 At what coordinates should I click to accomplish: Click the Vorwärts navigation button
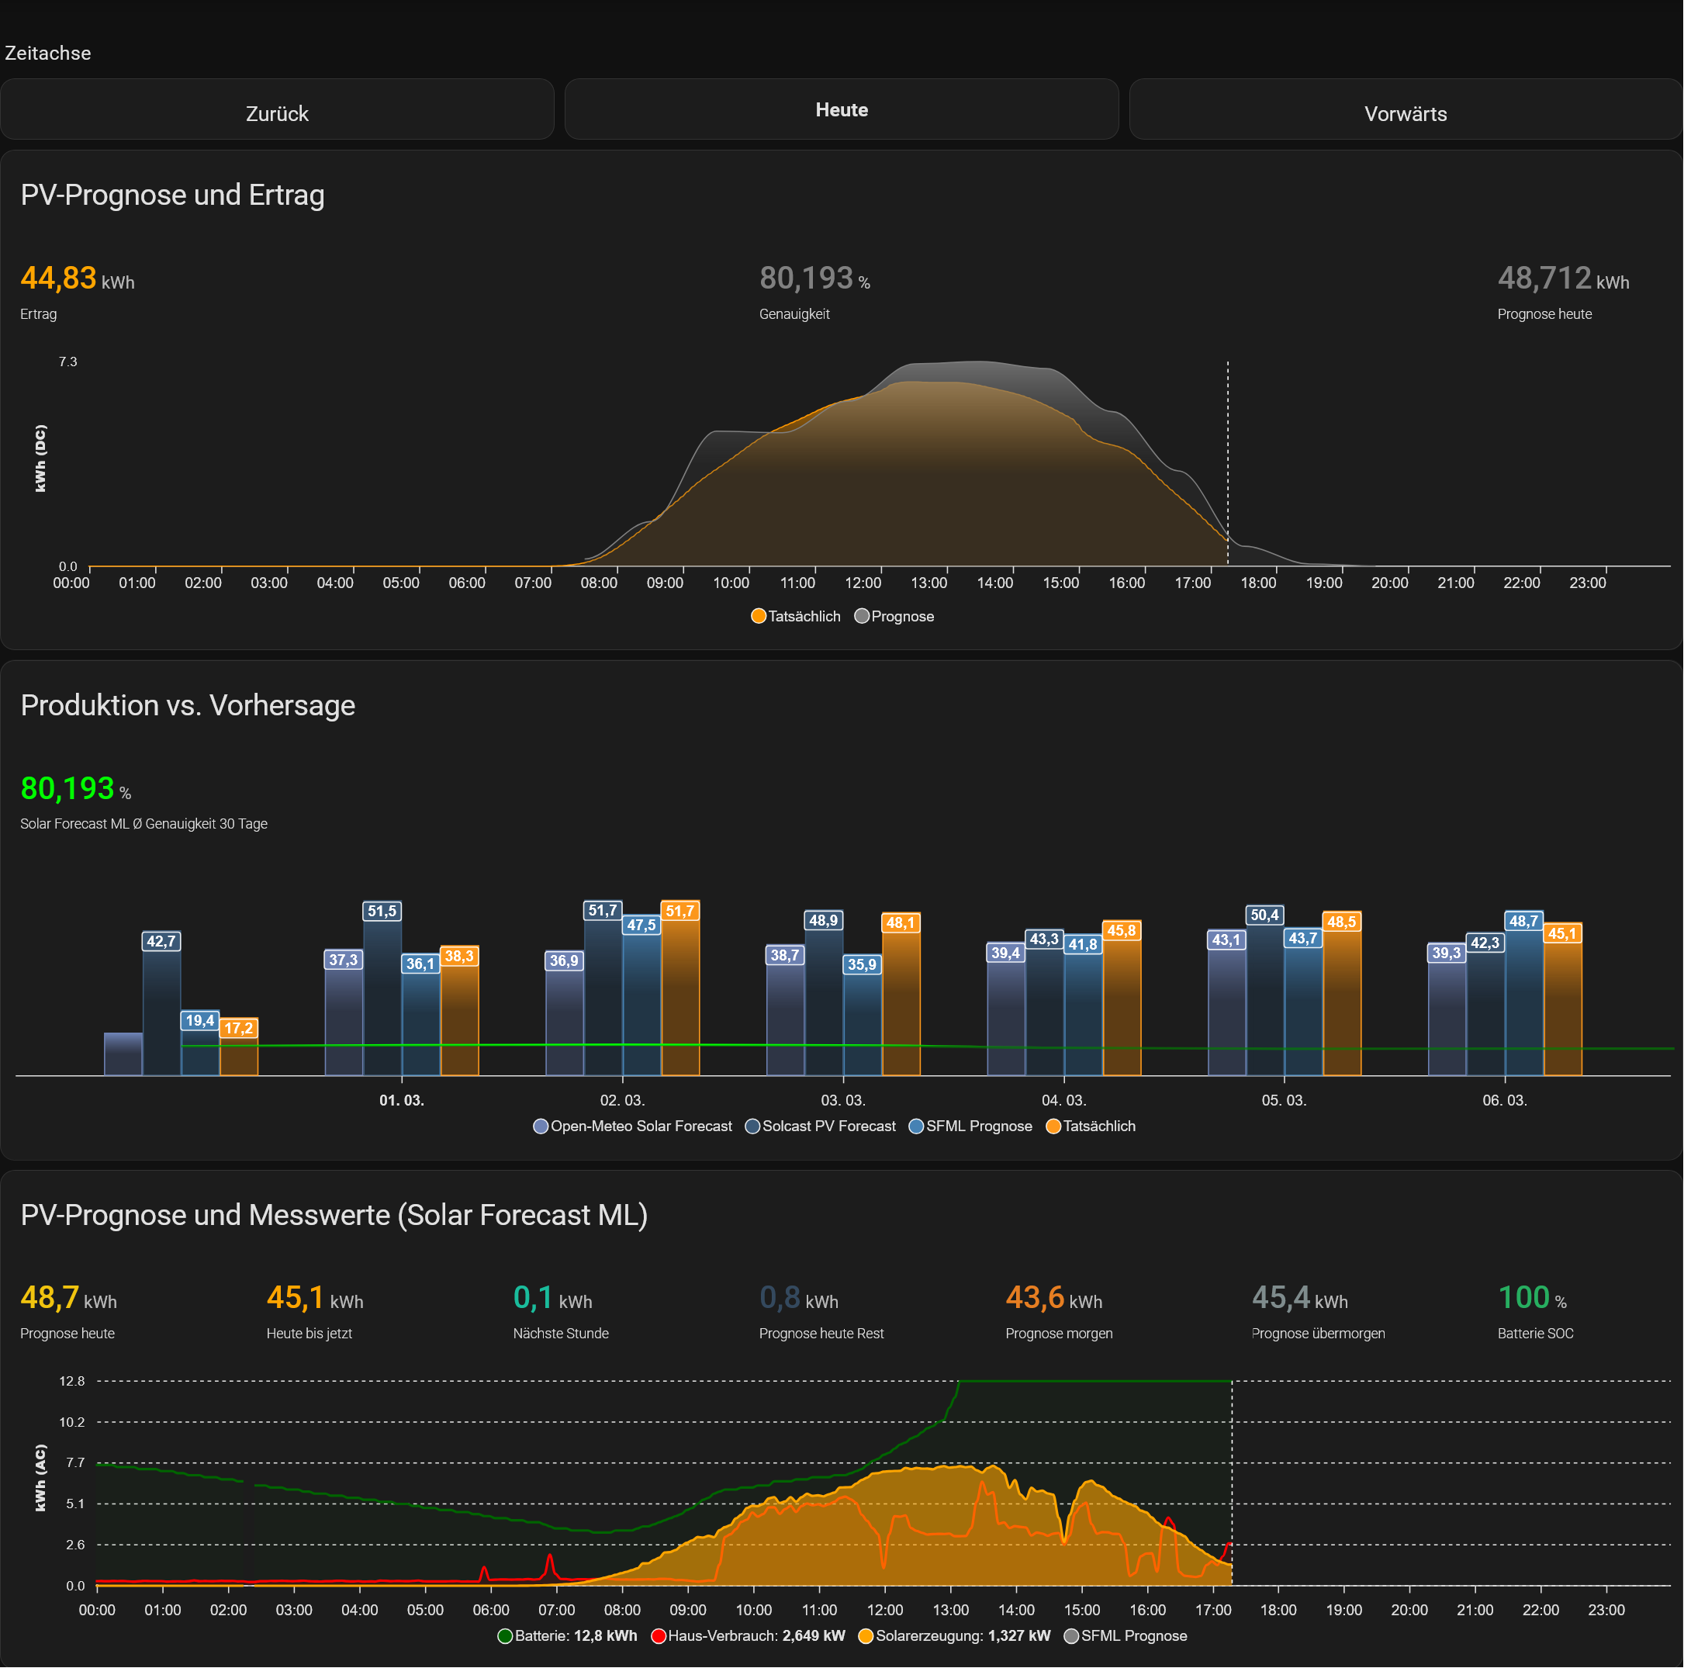pos(1405,112)
